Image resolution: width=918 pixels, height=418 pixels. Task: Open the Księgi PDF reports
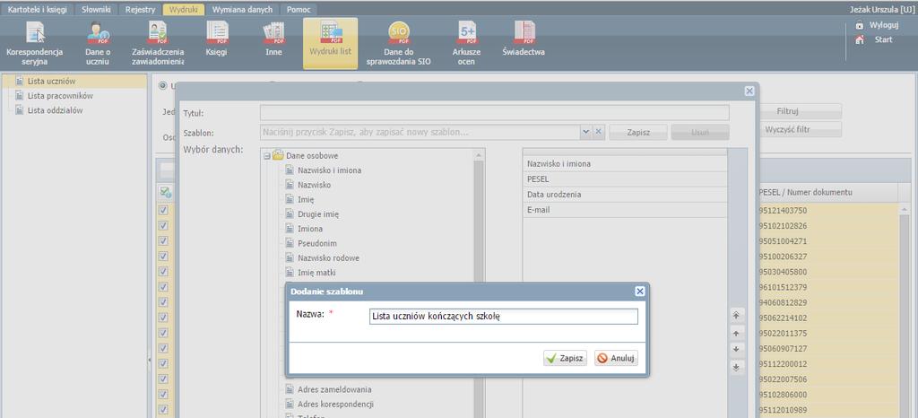217,39
